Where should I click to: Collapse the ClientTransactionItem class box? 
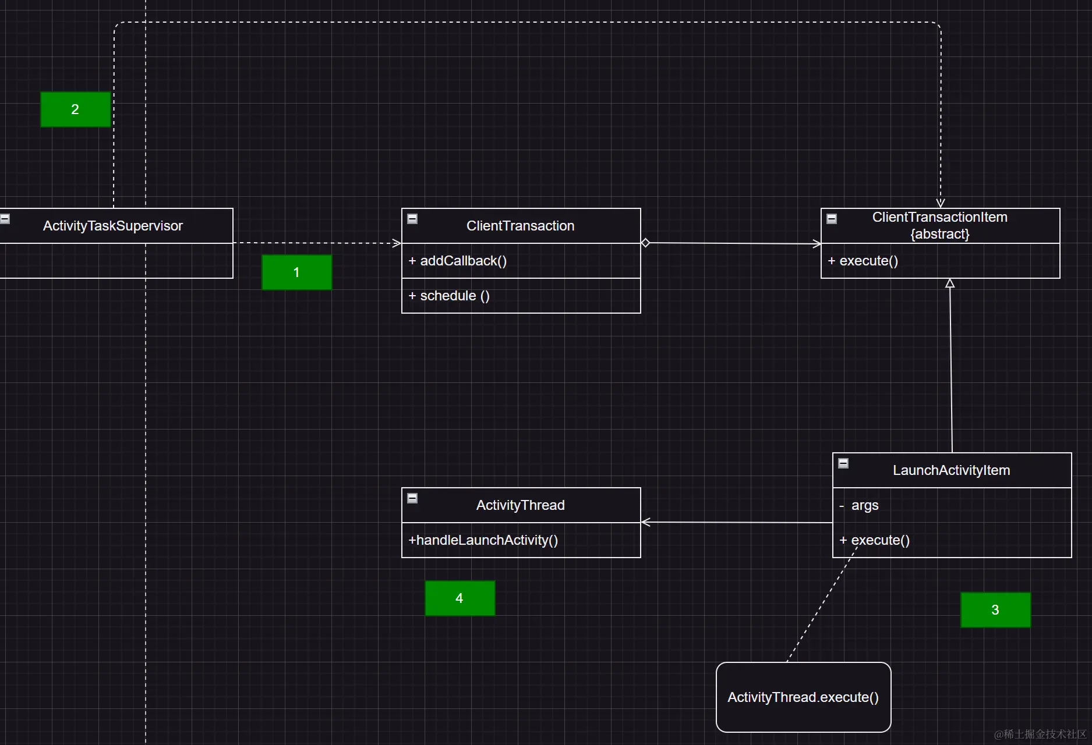tap(832, 219)
